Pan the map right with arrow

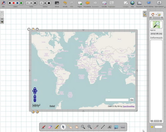click(36, 91)
